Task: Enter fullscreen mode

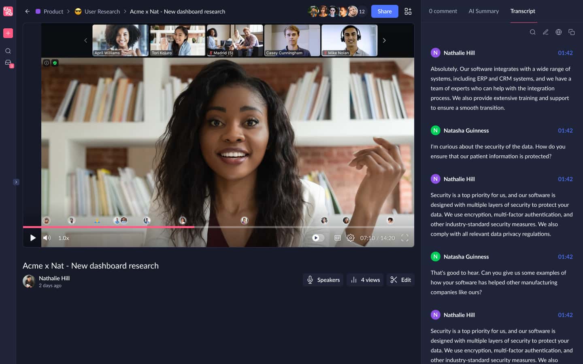Action: 405,238
